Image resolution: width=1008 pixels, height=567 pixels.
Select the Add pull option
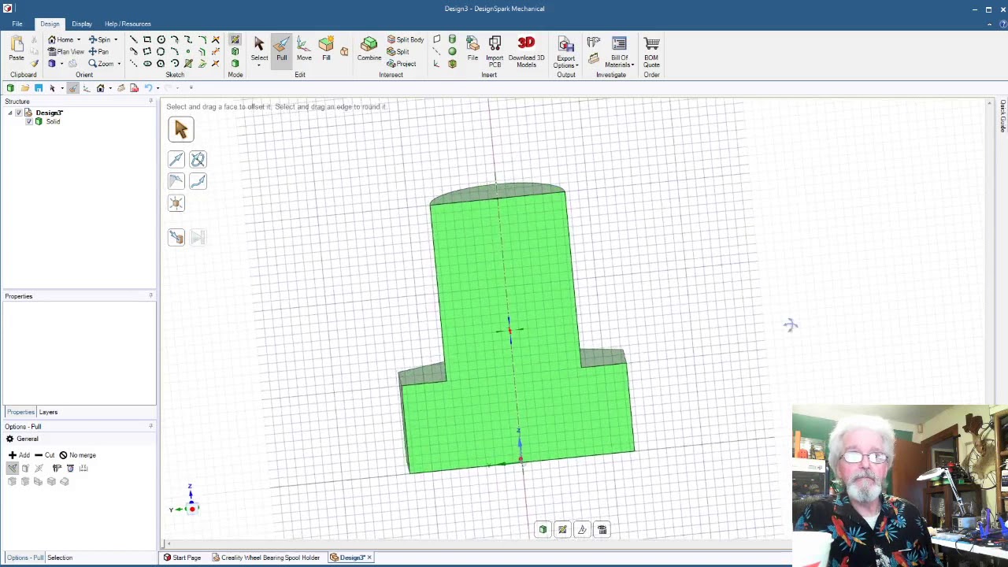18,455
